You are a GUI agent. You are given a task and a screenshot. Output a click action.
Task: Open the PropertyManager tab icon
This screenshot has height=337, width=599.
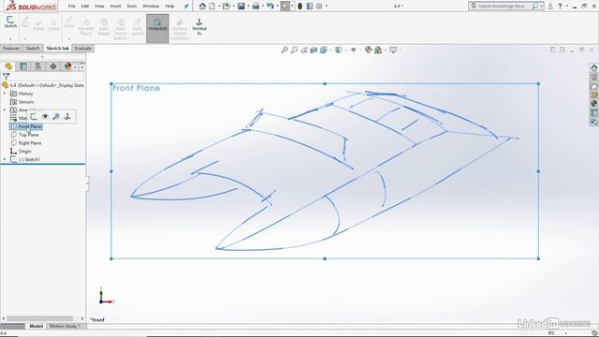23,66
